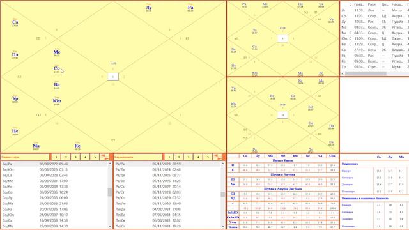Select level 4 in the Ве/Ра dasha panel

85,157
